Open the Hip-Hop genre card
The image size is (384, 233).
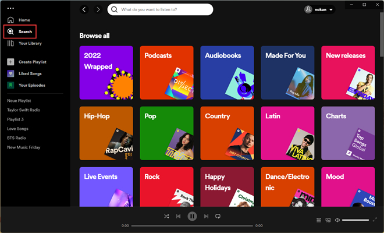pyautogui.click(x=106, y=133)
